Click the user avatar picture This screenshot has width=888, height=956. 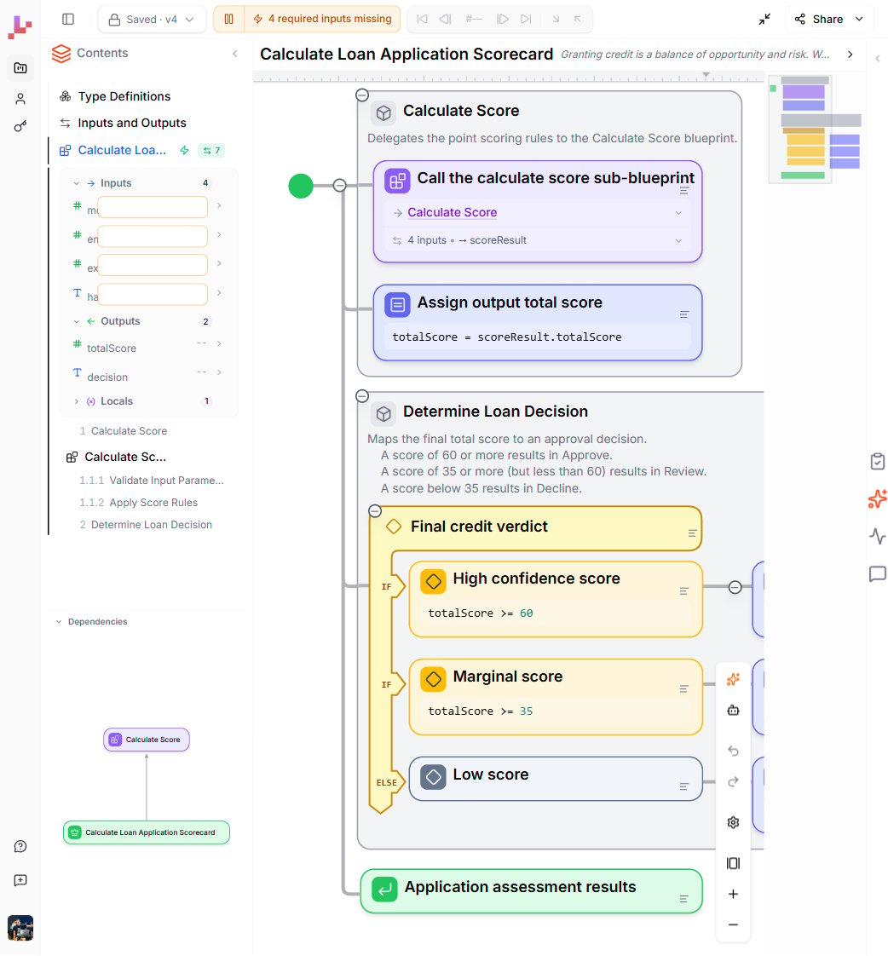coord(20,928)
